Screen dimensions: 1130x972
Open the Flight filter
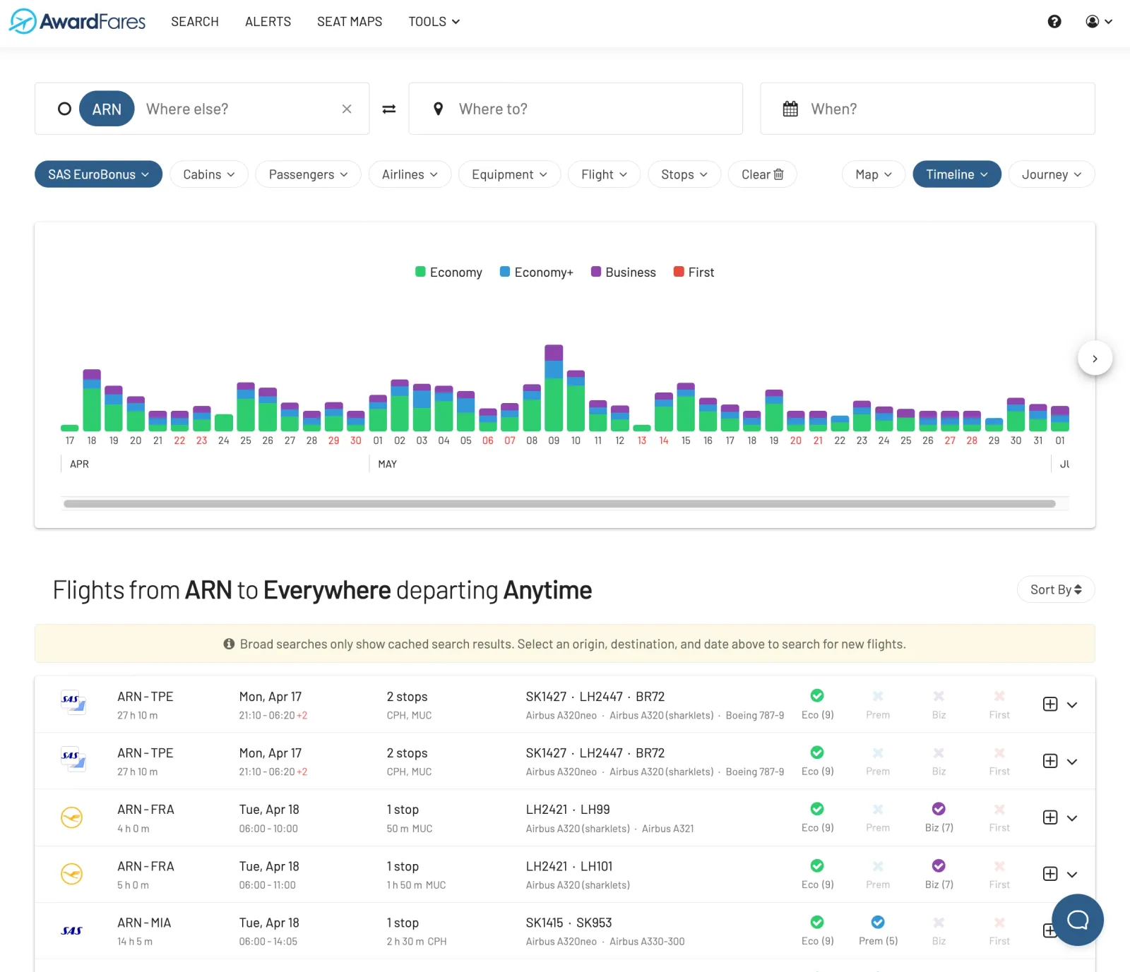(x=604, y=174)
